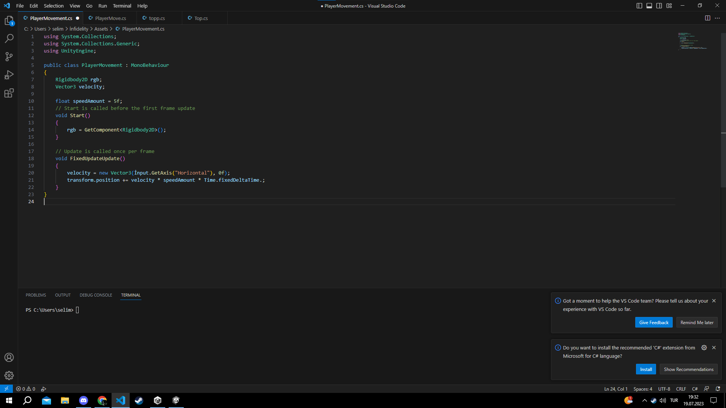Click the Give Feedback button
The width and height of the screenshot is (726, 408).
click(x=653, y=322)
